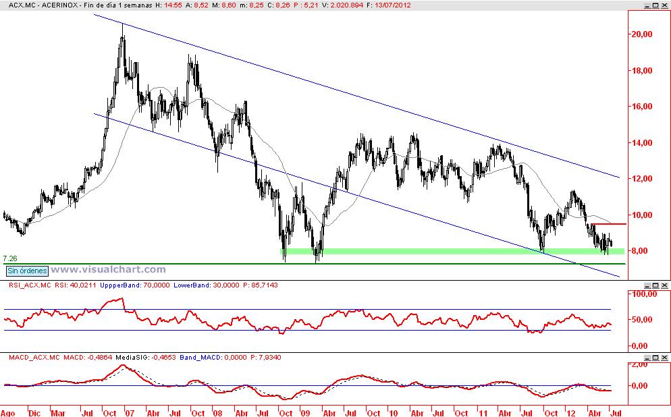Click the high value 'M: 8,60'

click(x=225, y=5)
